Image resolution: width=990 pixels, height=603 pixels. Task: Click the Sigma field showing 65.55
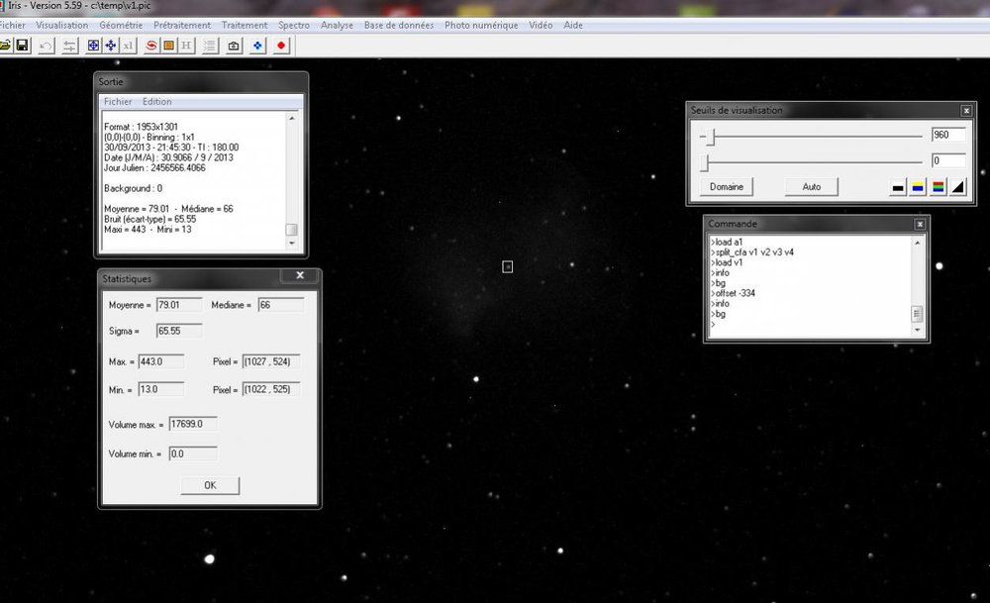click(179, 331)
